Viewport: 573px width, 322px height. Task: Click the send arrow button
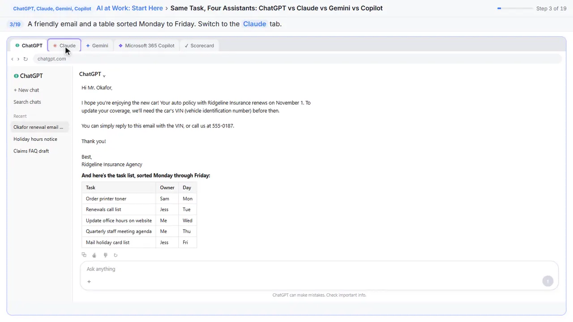click(x=547, y=281)
